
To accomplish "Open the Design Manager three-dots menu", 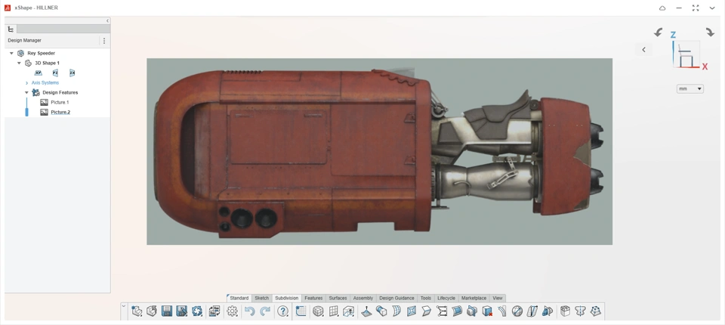I will tap(104, 41).
